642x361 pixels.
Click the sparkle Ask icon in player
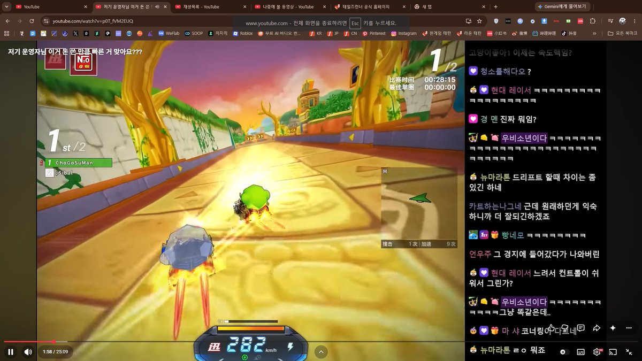coord(613,328)
